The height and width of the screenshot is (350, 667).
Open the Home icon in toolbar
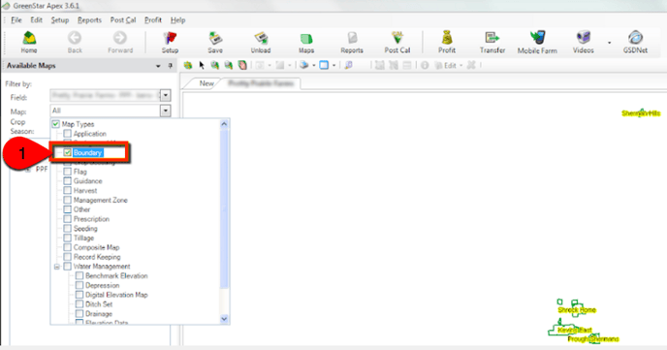click(x=29, y=42)
